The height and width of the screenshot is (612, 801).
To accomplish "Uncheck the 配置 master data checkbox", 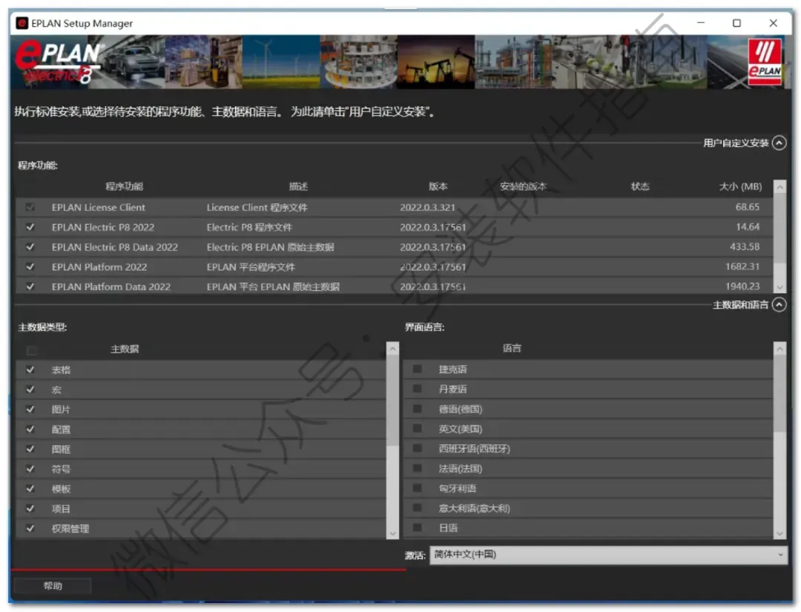I will point(30,429).
